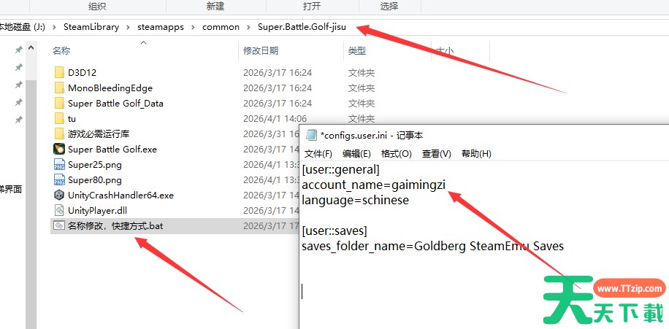This screenshot has width=669, height=329.
Task: Click the tu folder icon
Action: pos(59,119)
